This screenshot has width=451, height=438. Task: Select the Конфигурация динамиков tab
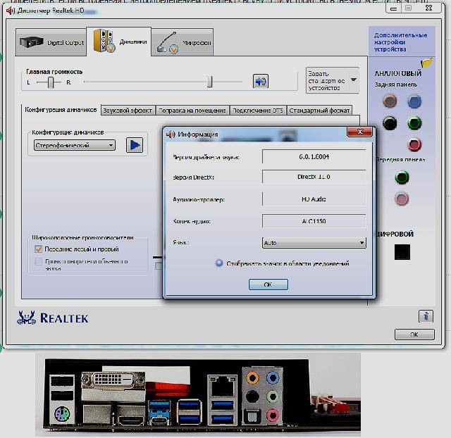pyautogui.click(x=61, y=110)
